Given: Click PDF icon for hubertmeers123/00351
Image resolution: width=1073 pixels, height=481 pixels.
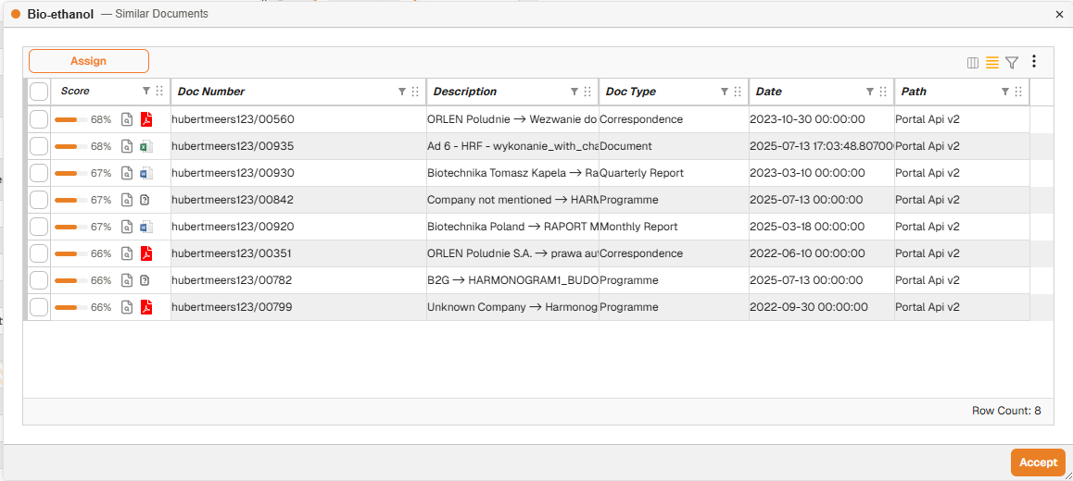Looking at the screenshot, I should pos(145,253).
